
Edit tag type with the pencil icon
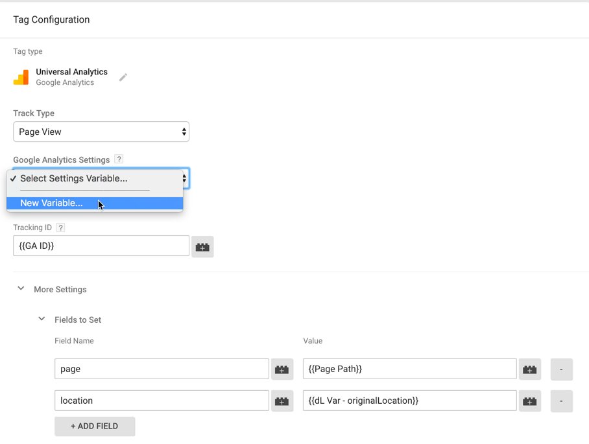[123, 77]
